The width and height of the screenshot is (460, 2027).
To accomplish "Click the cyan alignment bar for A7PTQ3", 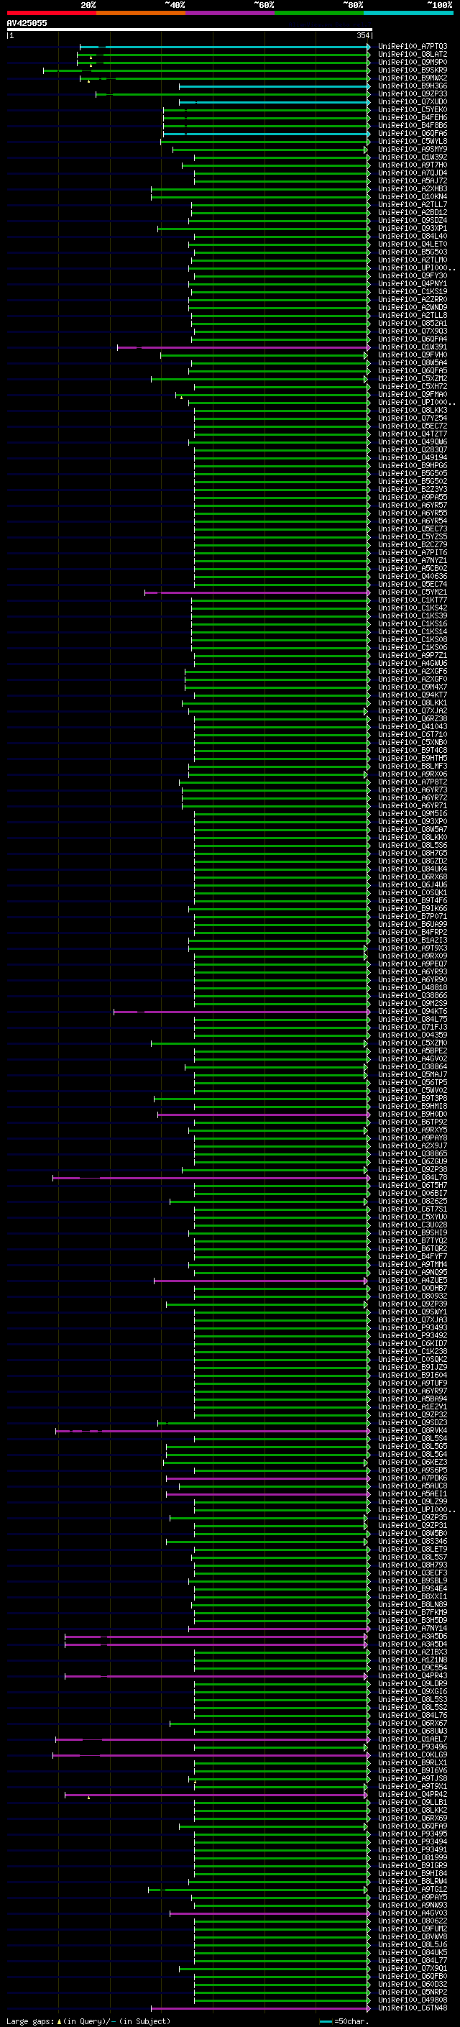I will pyautogui.click(x=225, y=47).
